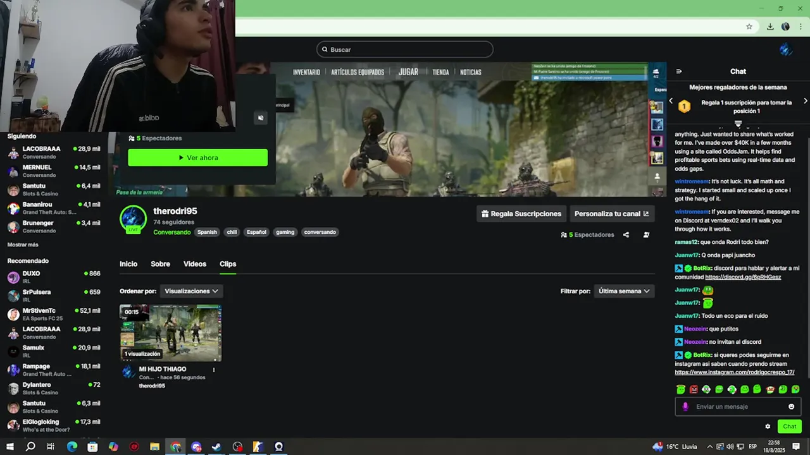Viewport: 810px width, 455px height.
Task: Click the Conversando category link
Action: click(171, 232)
